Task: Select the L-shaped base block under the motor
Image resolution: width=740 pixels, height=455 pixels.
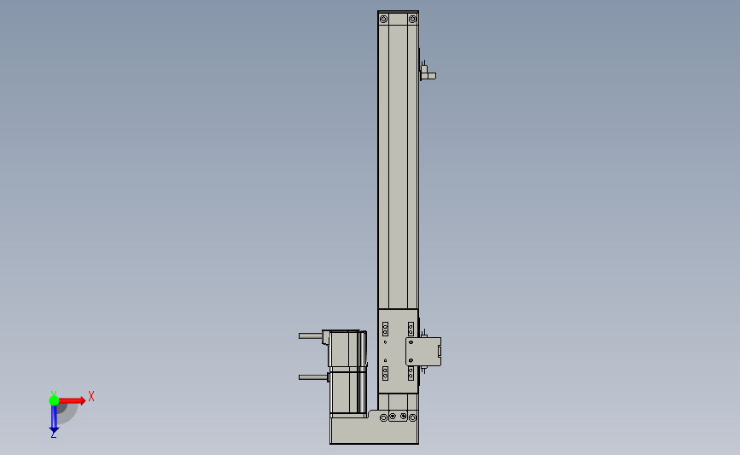Action: (374, 428)
